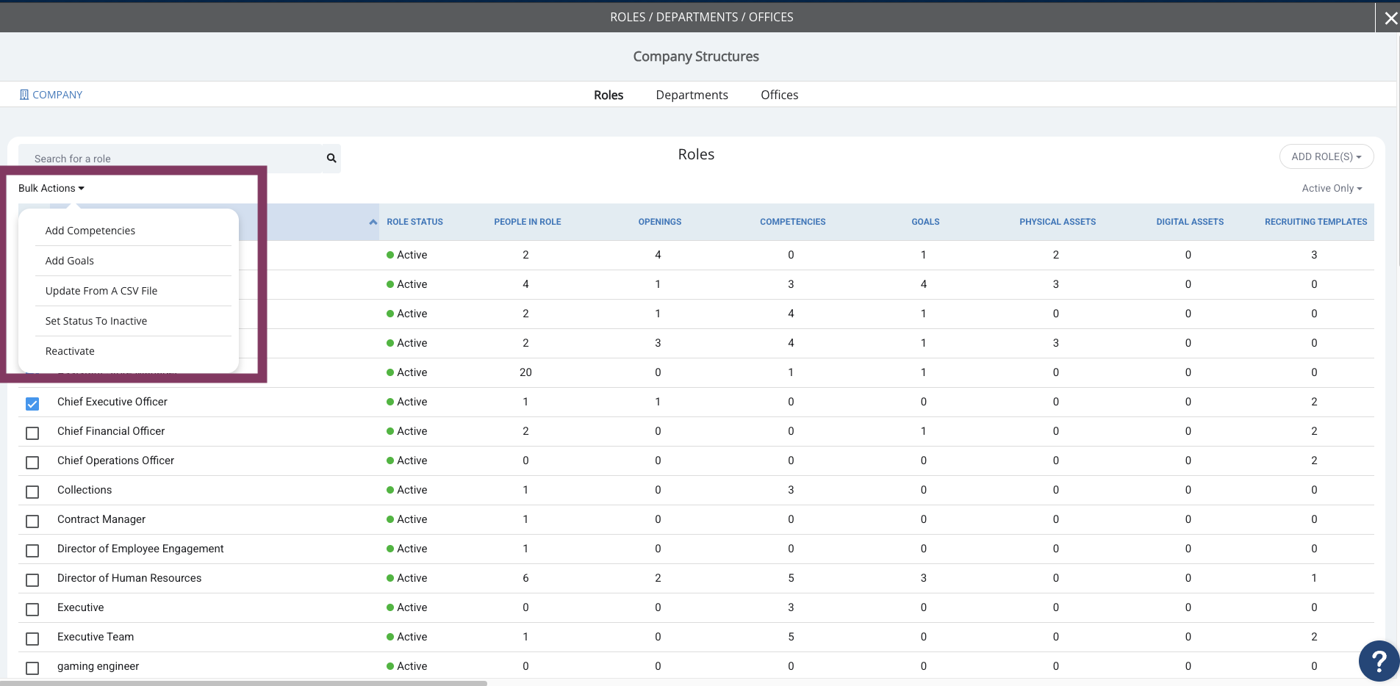Switch to the Offices tab
Image resolution: width=1400 pixels, height=686 pixels.
(x=779, y=95)
